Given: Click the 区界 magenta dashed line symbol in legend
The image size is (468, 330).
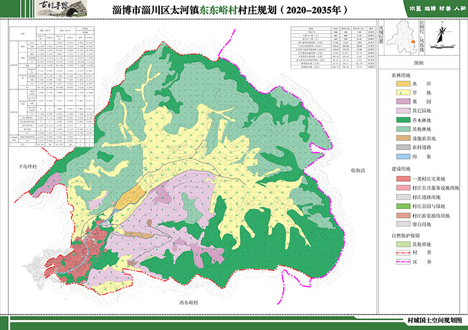Looking at the screenshot, I should coord(403,262).
